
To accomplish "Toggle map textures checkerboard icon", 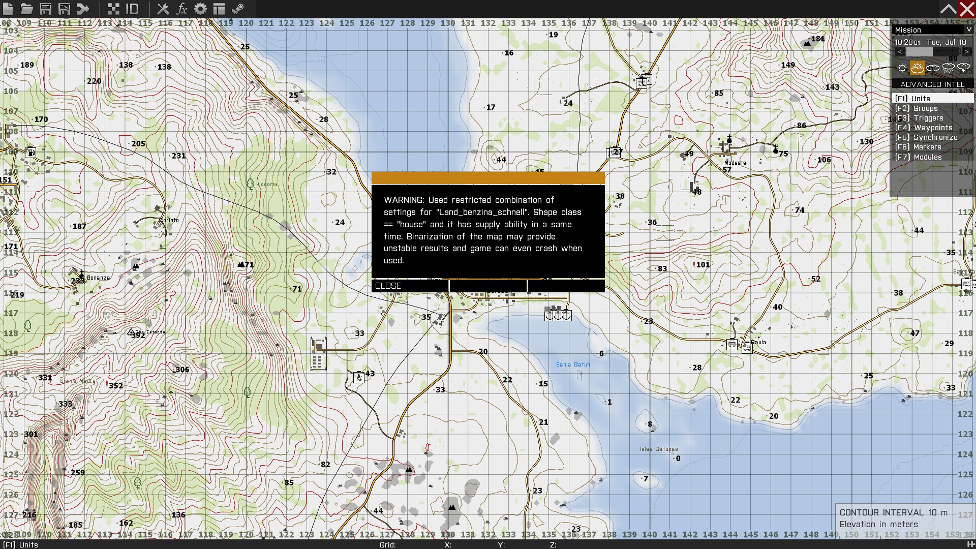I will (x=113, y=9).
